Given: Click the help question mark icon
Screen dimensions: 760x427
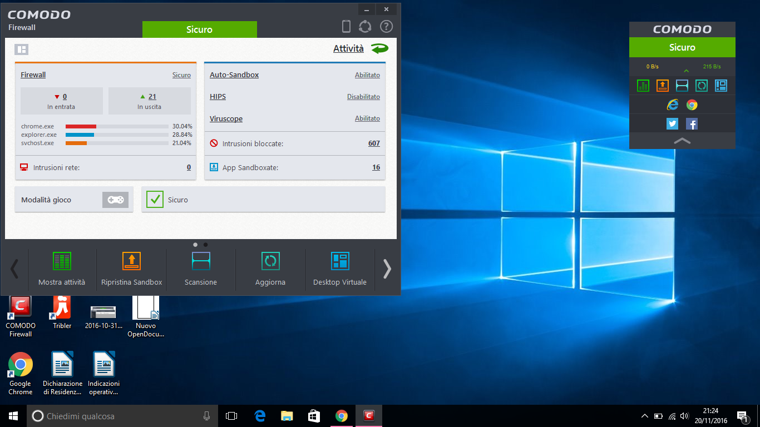Looking at the screenshot, I should click(386, 26).
